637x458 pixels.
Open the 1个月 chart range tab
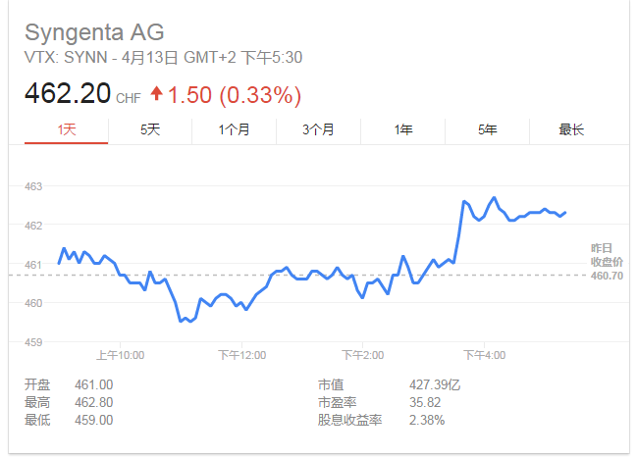coord(235,130)
